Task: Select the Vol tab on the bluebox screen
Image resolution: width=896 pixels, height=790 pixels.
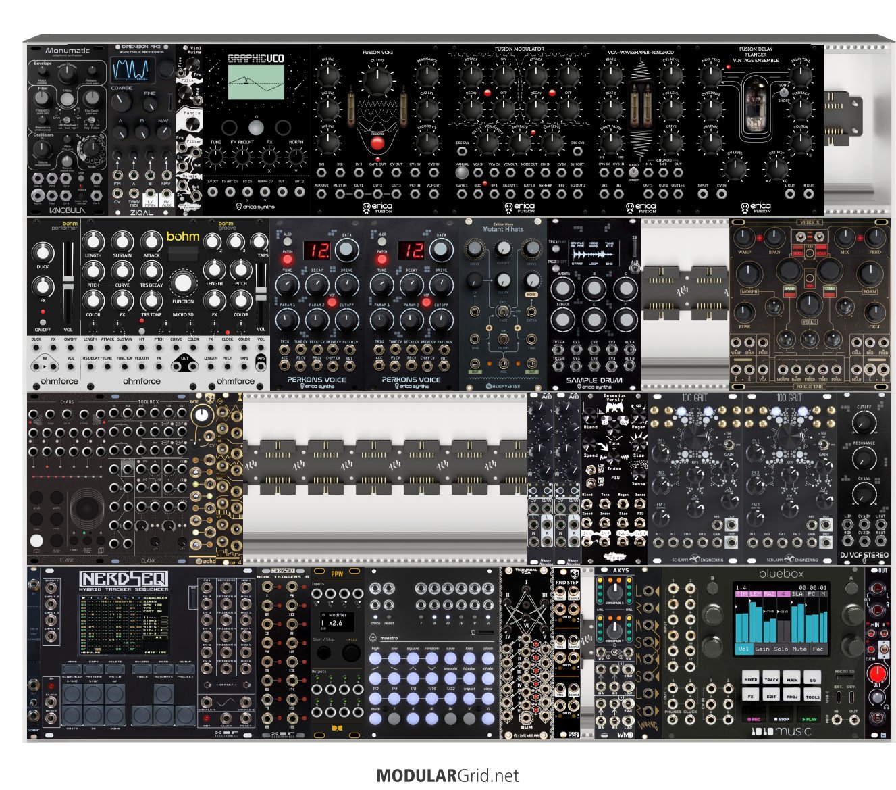Action: (743, 649)
